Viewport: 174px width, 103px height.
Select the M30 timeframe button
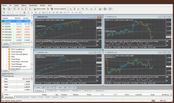(61, 12)
